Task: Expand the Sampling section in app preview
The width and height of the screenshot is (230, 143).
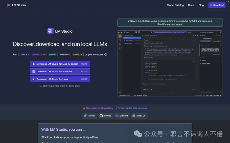Action: pyautogui.click(x=211, y=61)
